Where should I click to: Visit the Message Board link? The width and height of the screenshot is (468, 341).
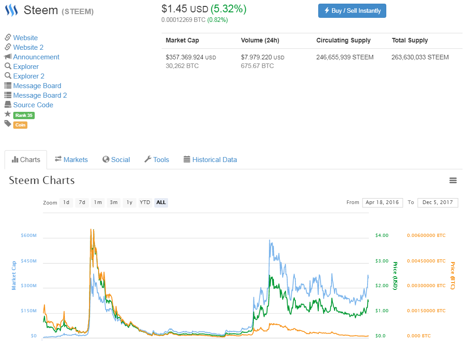(37, 86)
